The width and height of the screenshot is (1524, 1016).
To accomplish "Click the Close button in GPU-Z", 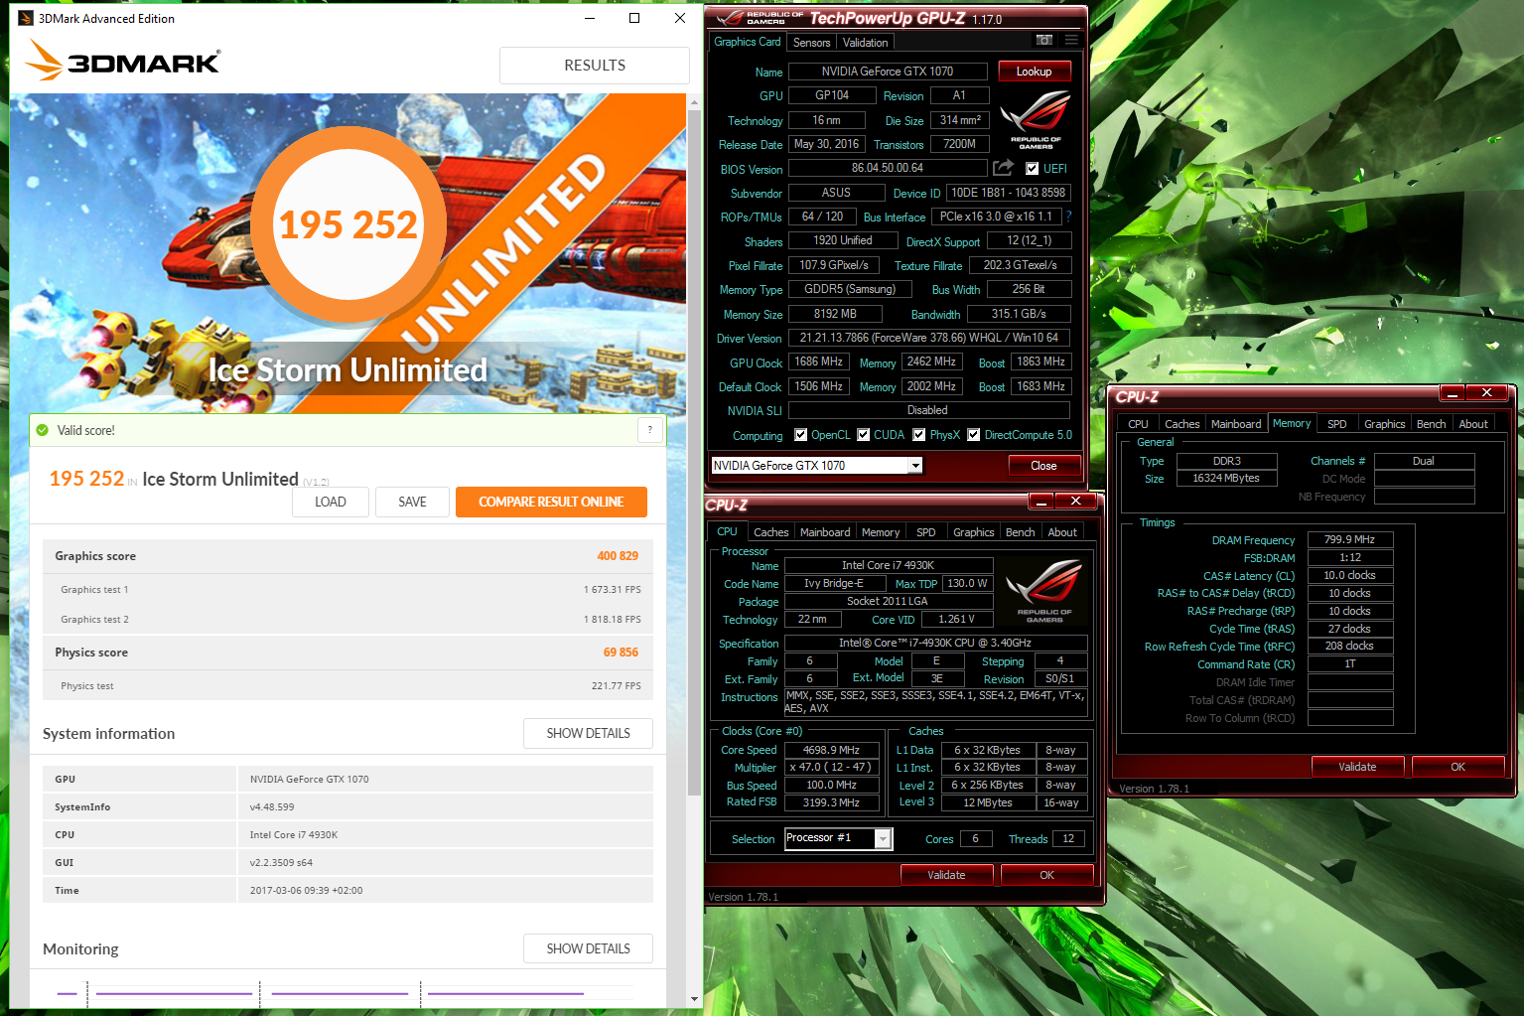I will (1043, 466).
